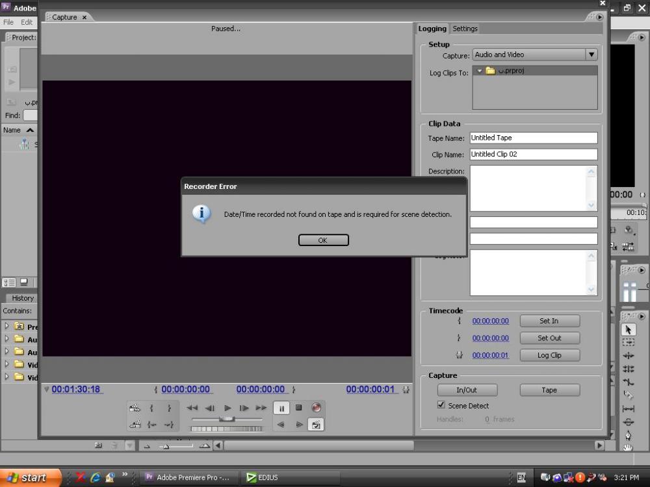
Task: Switch Project panel to icon view
Action: [x=24, y=282]
